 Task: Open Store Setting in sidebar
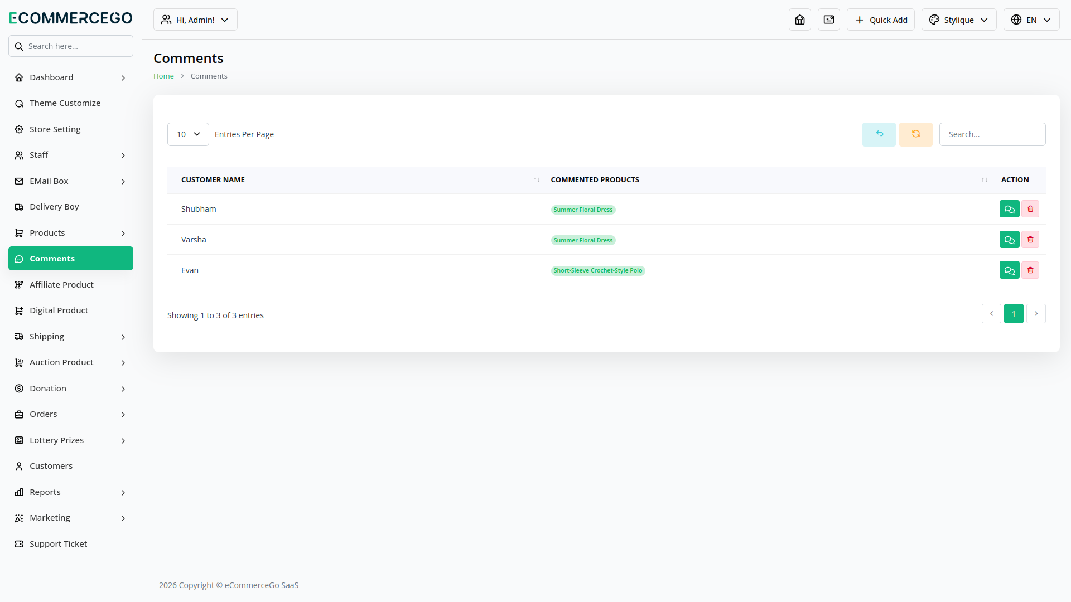pyautogui.click(x=71, y=129)
